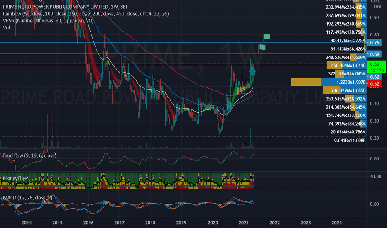This screenshot has width=387, height=228.
Task: Click the 2020 label on time axis
Action: pyautogui.click(x=213, y=223)
